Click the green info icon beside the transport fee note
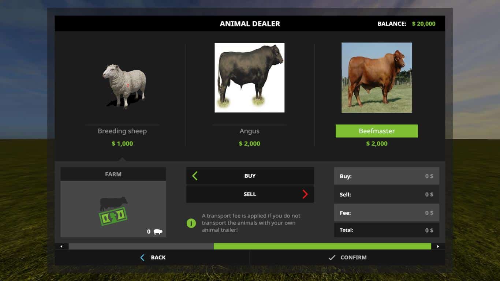The width and height of the screenshot is (500, 281). click(191, 223)
